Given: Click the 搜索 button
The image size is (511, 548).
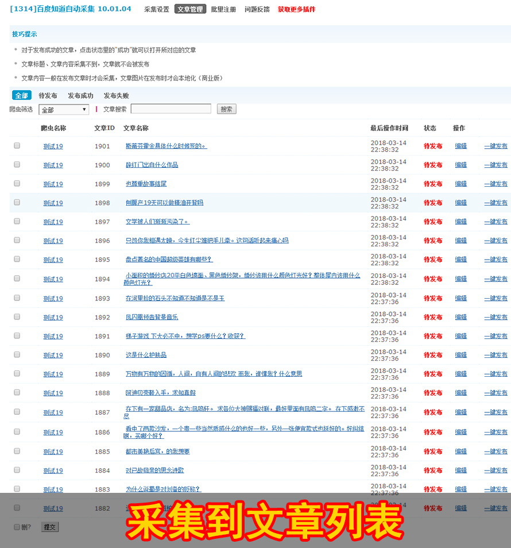Looking at the screenshot, I should pos(226,109).
